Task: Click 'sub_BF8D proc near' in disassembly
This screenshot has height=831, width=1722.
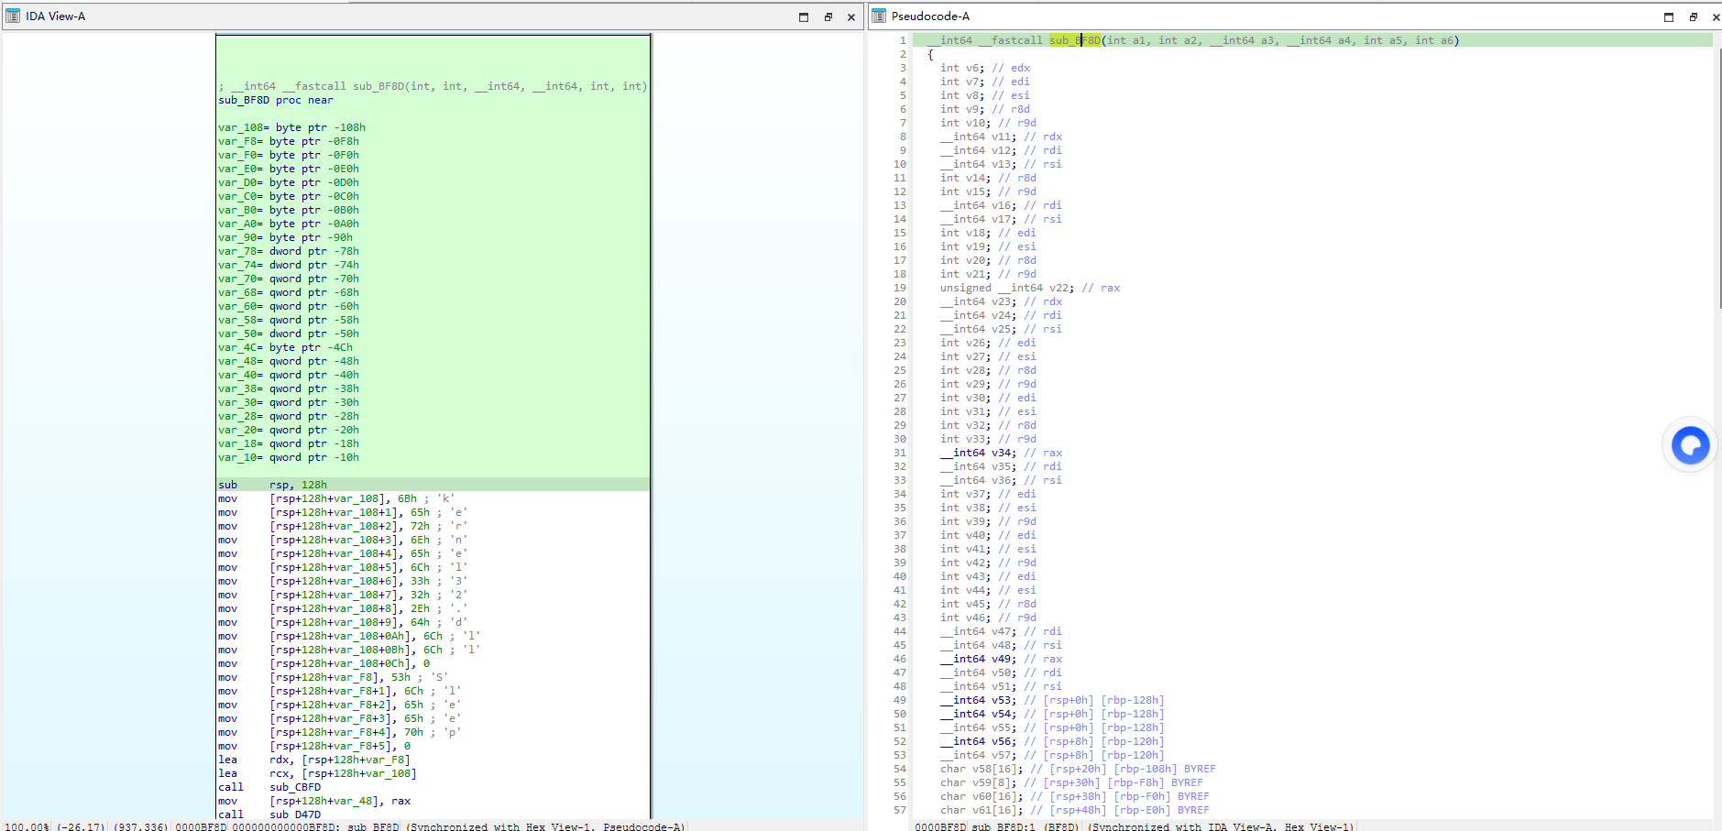Action: coord(276,100)
